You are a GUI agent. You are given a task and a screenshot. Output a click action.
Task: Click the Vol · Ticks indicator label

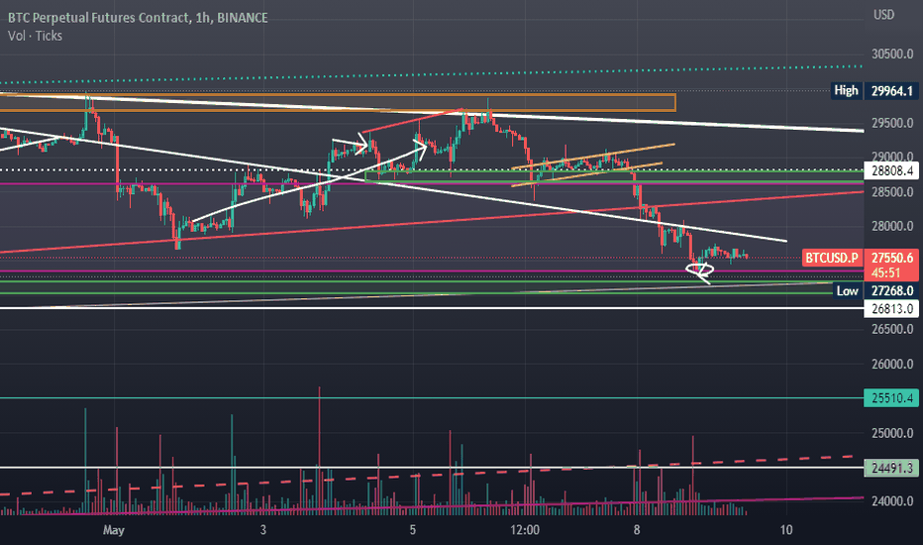[36, 36]
